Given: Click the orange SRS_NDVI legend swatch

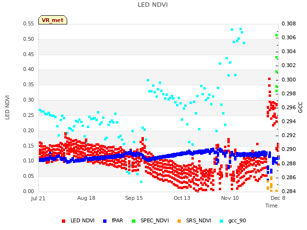Looking at the screenshot, I should (x=179, y=221).
